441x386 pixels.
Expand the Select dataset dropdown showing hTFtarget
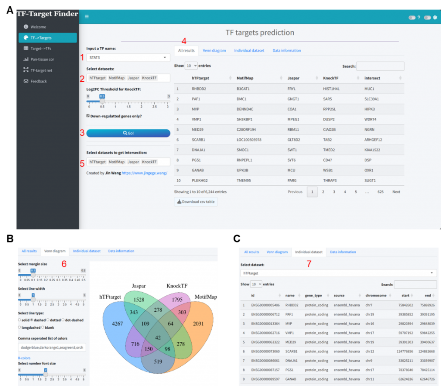338,273
